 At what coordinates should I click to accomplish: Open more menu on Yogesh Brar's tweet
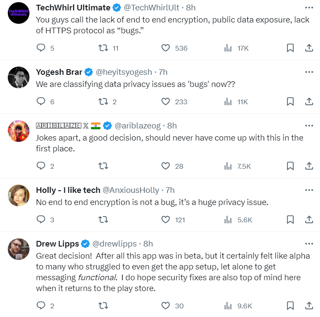pos(309,72)
